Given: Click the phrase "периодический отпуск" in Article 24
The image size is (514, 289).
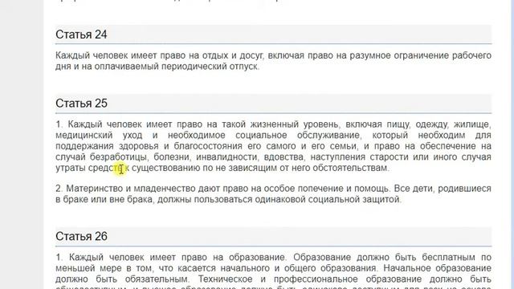Looking at the screenshot, I should pos(210,67).
